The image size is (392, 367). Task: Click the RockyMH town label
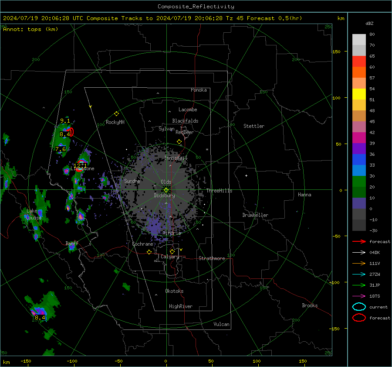pos(115,122)
